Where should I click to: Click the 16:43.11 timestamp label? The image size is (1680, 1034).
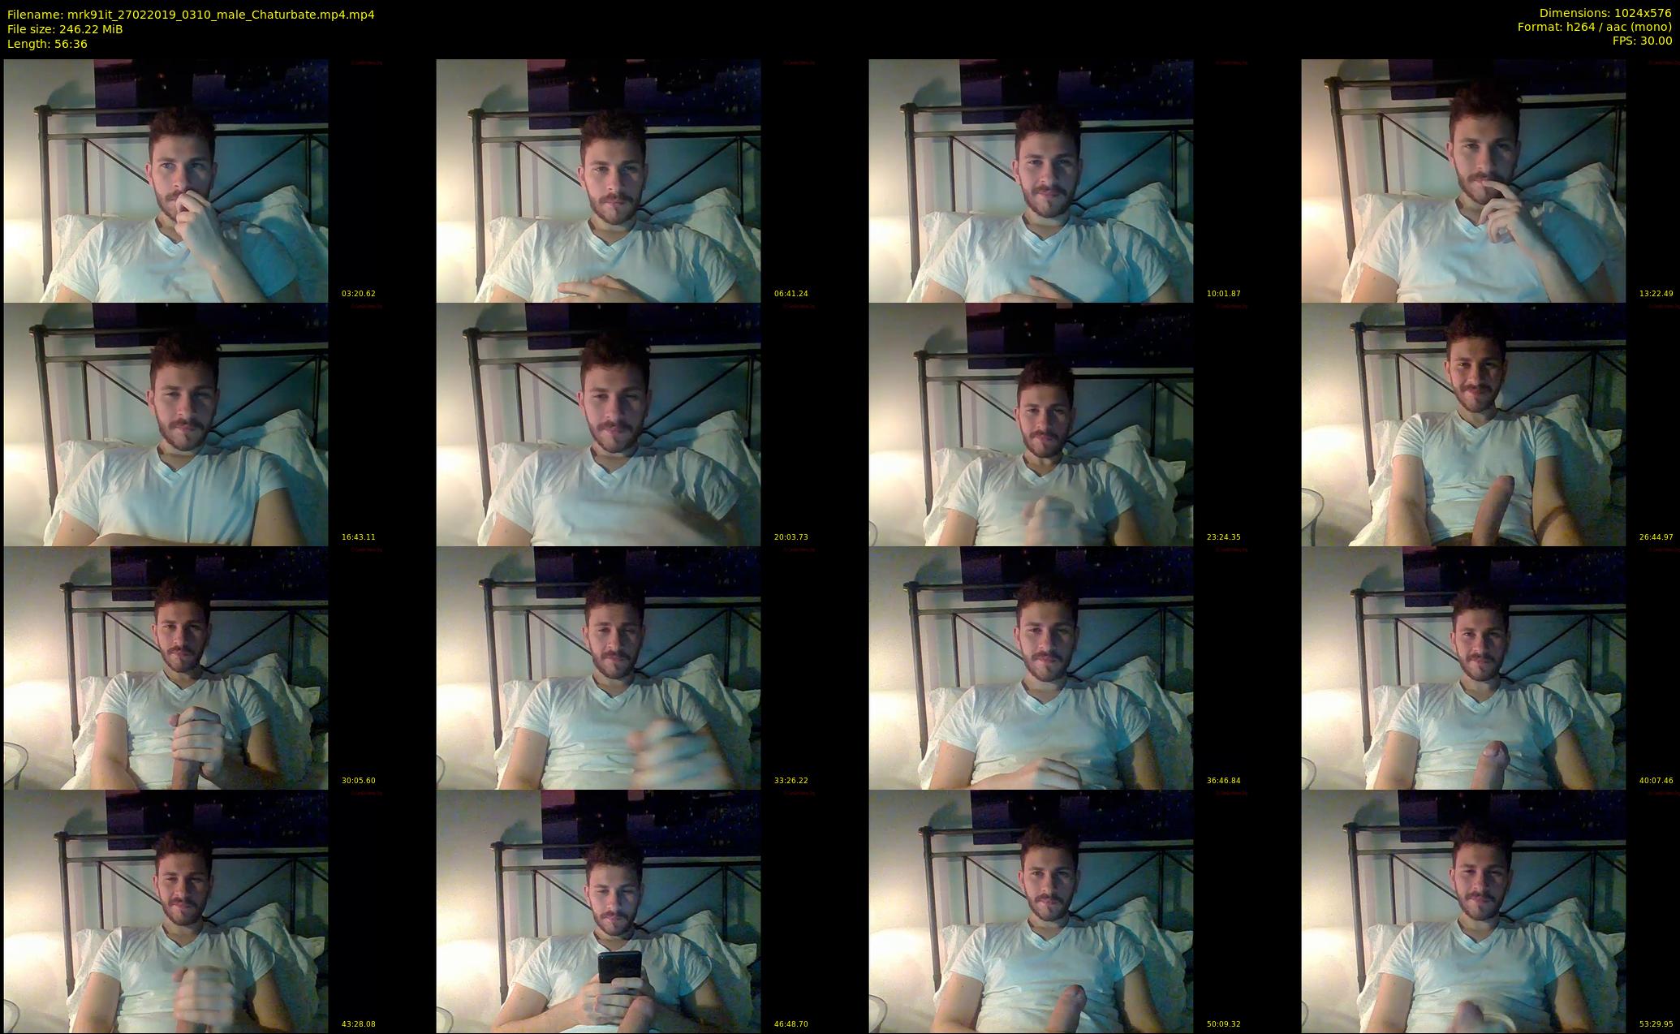358,537
